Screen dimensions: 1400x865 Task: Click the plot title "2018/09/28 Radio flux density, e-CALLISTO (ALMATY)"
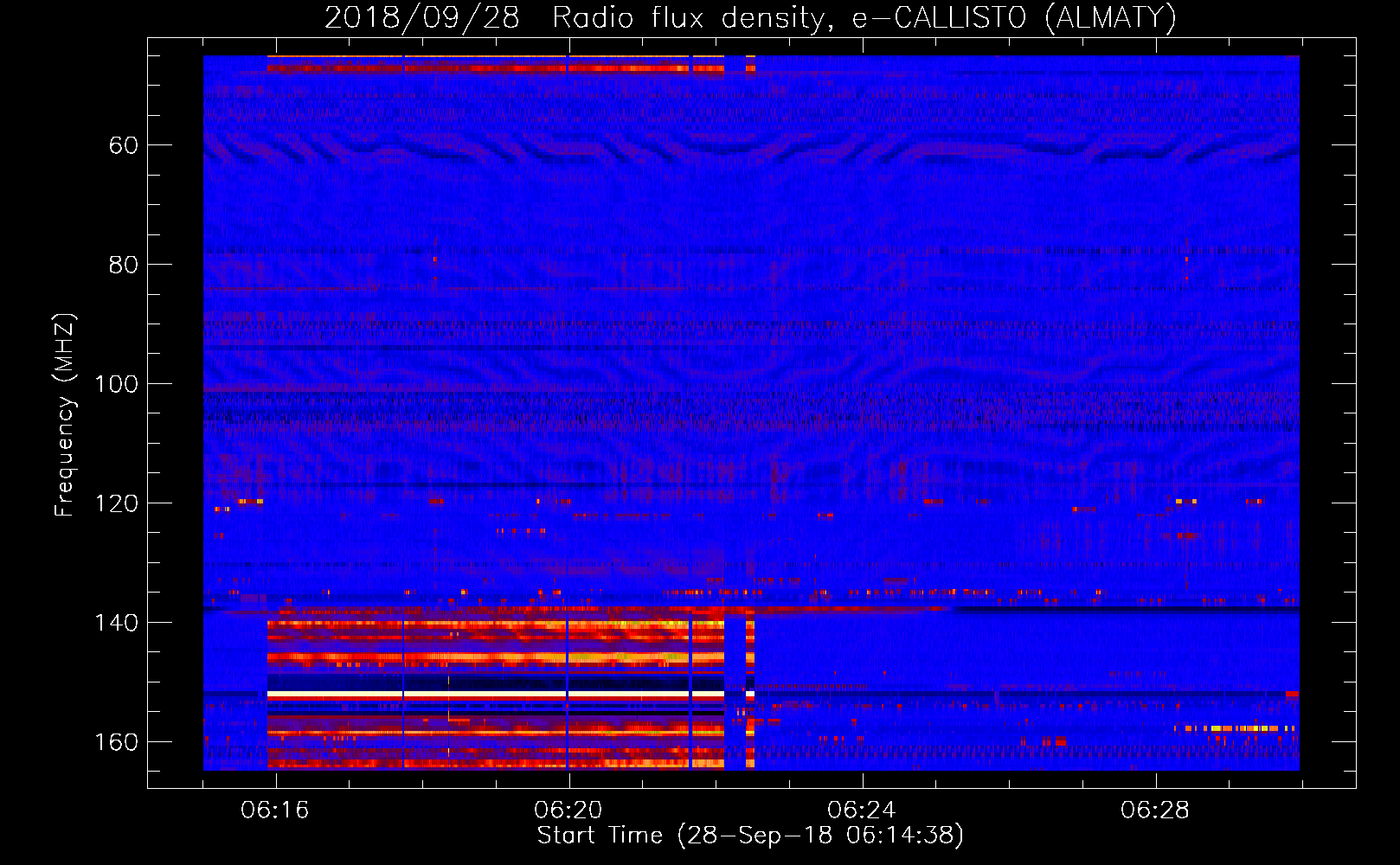point(750,17)
